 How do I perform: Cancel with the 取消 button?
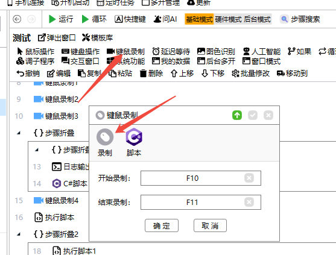click(210, 225)
